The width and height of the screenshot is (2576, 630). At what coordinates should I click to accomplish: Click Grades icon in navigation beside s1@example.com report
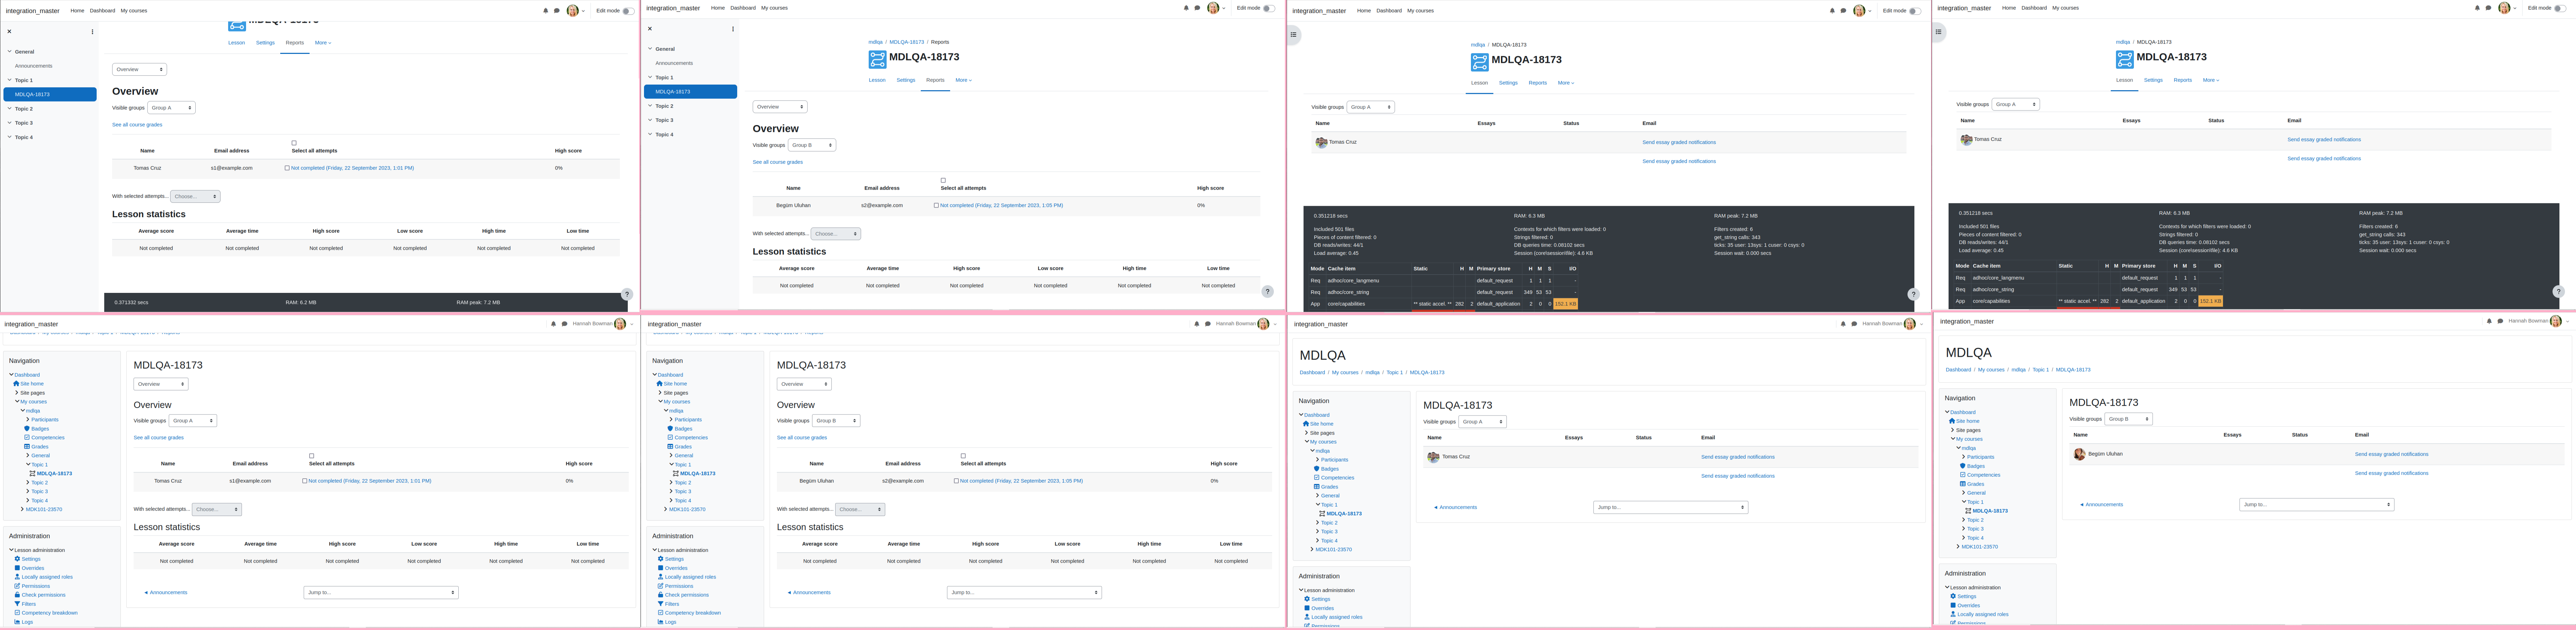[27, 447]
